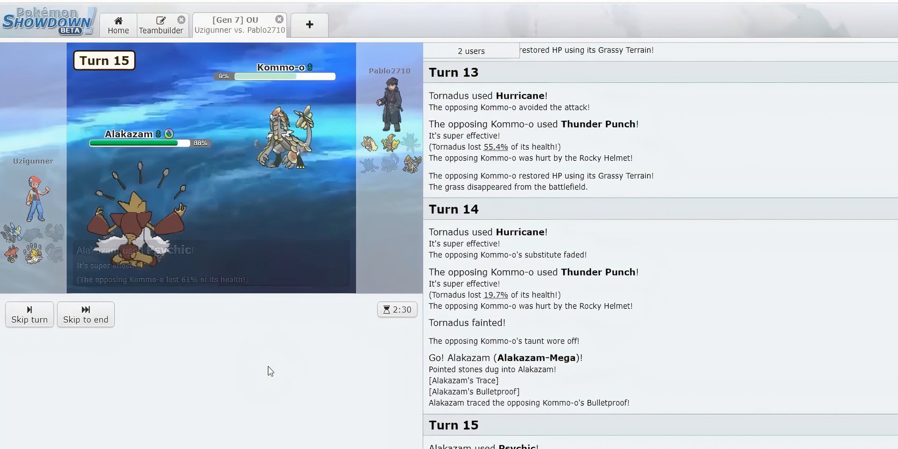Viewport: 898px width, 449px height.
Task: Close the Teambuilder tab
Action: coord(181,20)
